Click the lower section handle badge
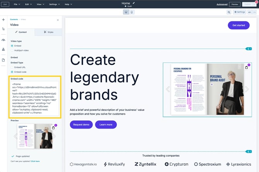The image size is (259, 172). tap(249, 152)
